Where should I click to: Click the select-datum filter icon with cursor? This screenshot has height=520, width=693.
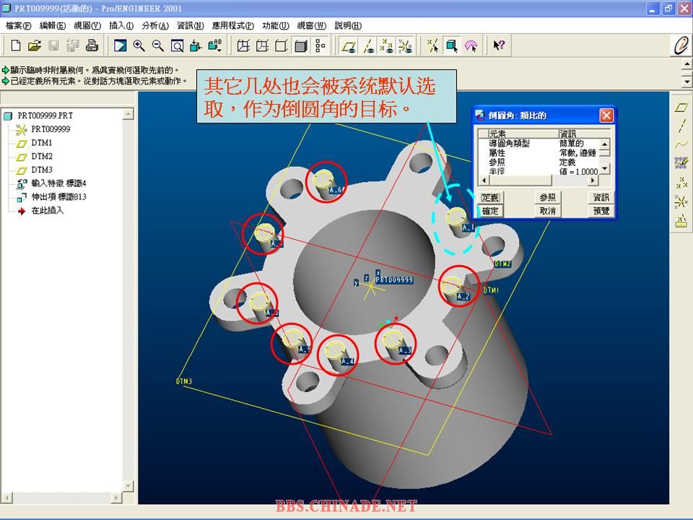(433, 45)
